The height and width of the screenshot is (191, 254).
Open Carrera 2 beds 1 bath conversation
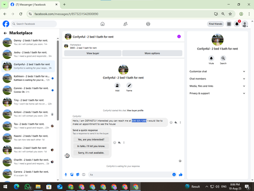[28, 174]
